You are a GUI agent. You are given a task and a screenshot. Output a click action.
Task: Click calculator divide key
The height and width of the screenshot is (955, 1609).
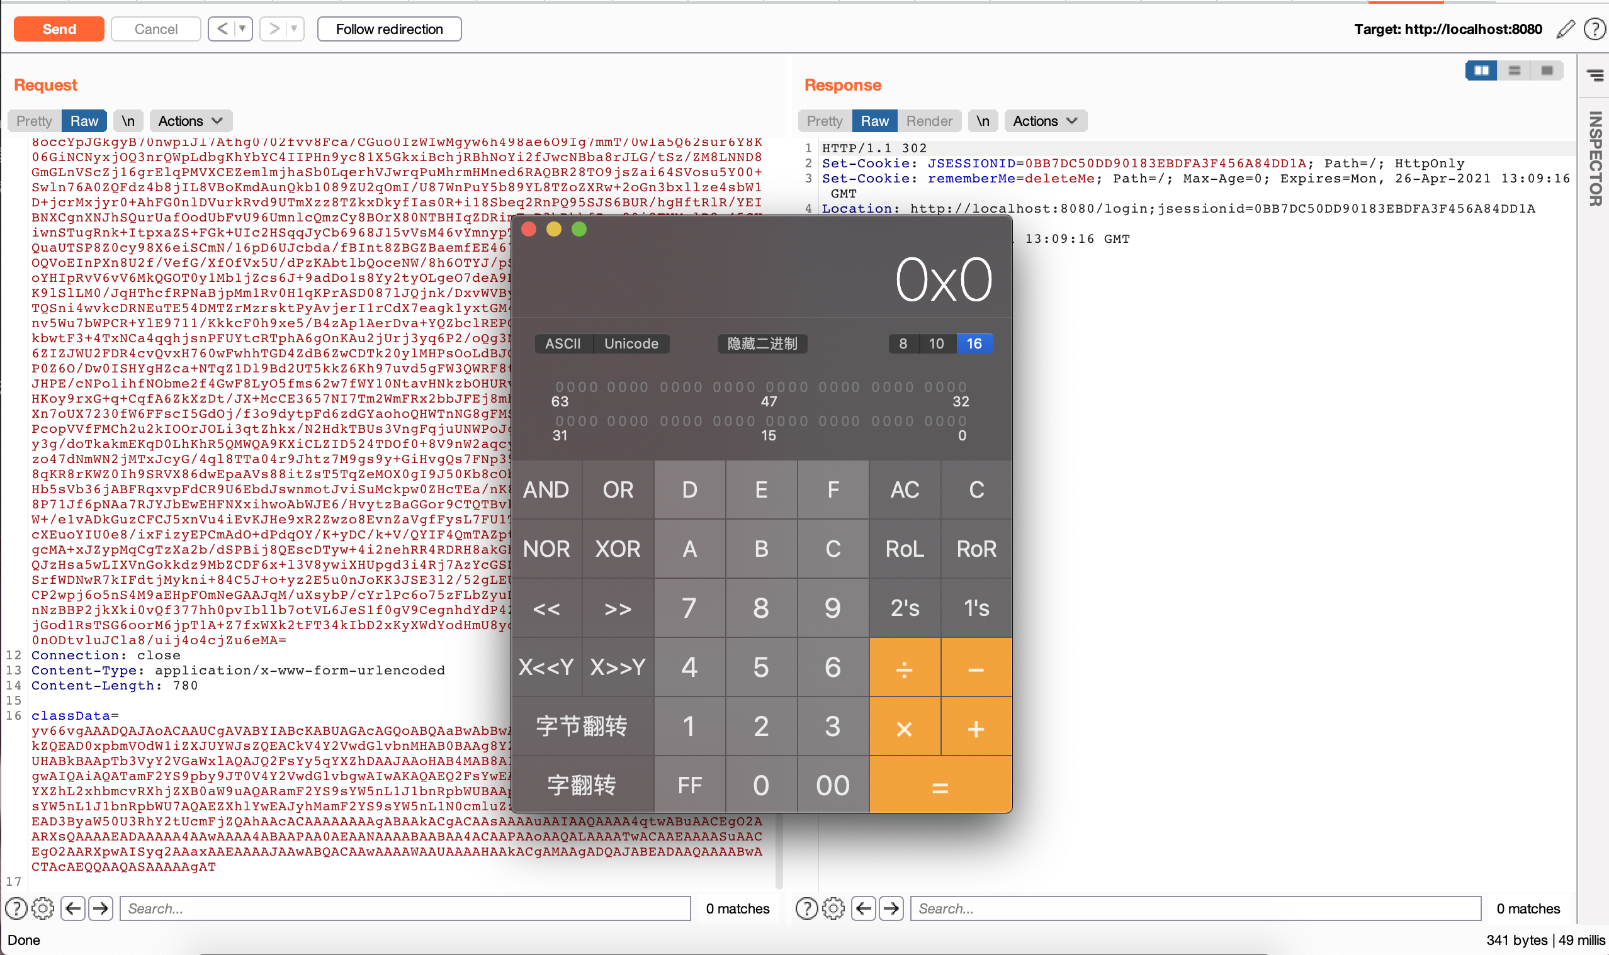click(905, 667)
